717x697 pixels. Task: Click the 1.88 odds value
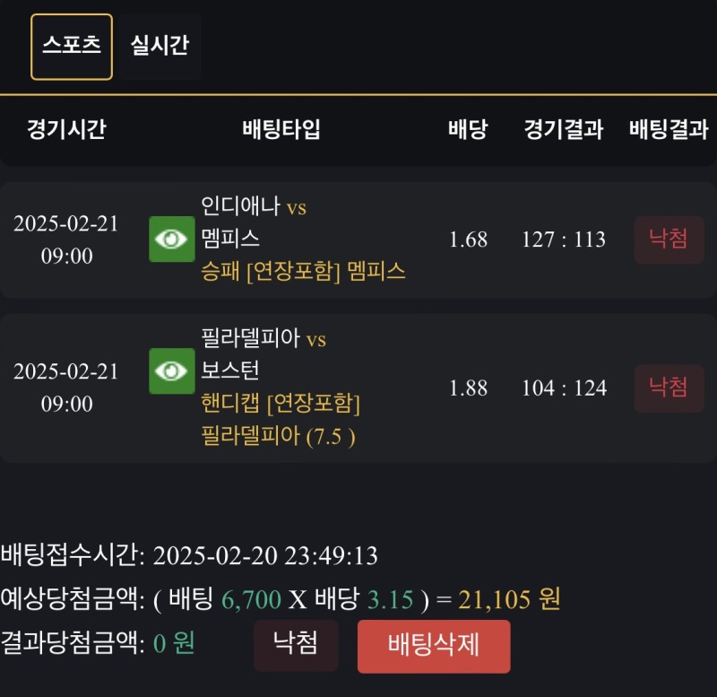point(468,388)
